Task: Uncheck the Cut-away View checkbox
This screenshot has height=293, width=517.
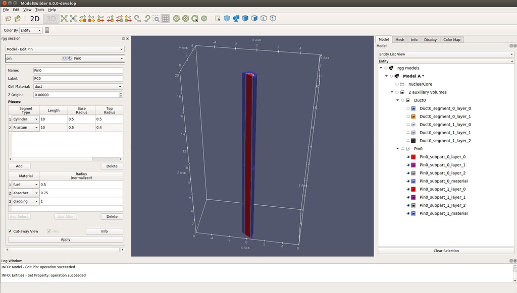Action: tap(11, 230)
